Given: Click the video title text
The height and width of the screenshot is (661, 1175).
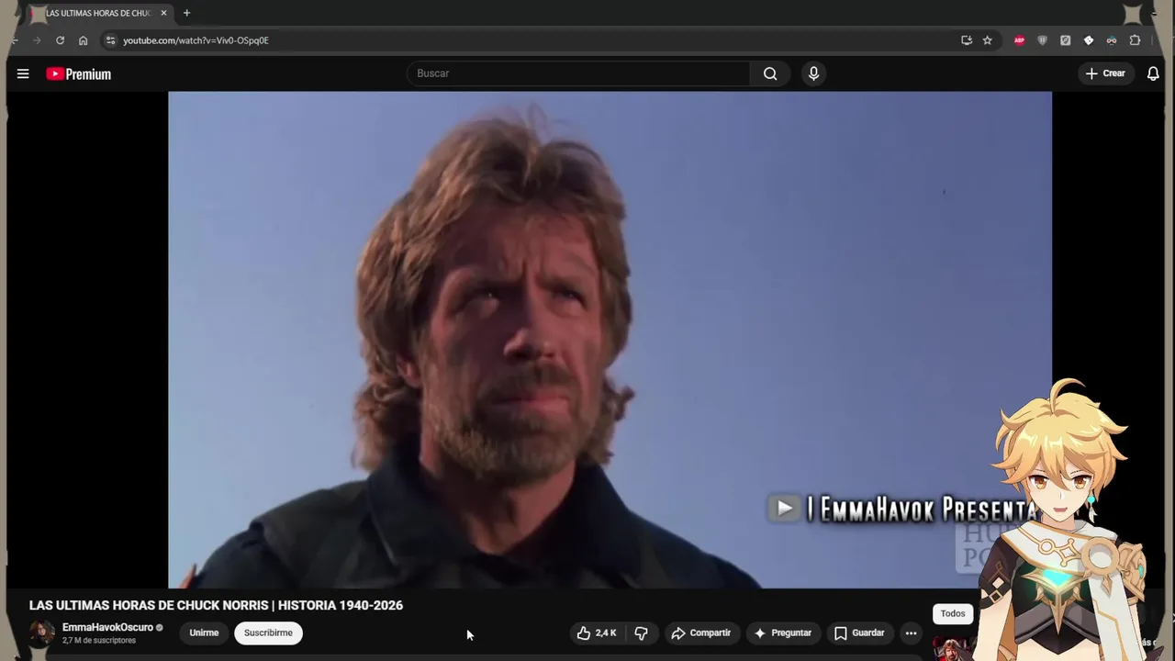Looking at the screenshot, I should click(216, 605).
